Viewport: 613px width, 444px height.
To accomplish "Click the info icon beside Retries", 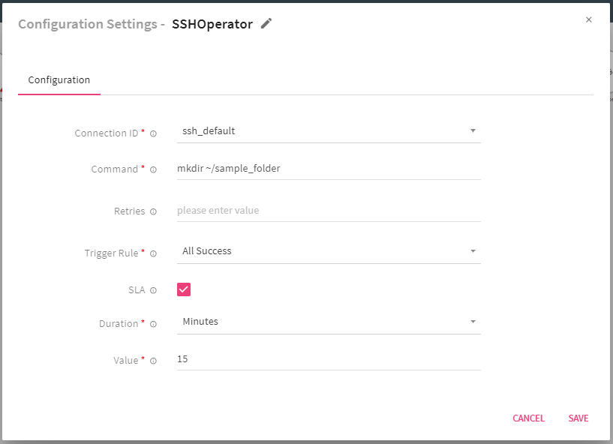I will point(153,211).
